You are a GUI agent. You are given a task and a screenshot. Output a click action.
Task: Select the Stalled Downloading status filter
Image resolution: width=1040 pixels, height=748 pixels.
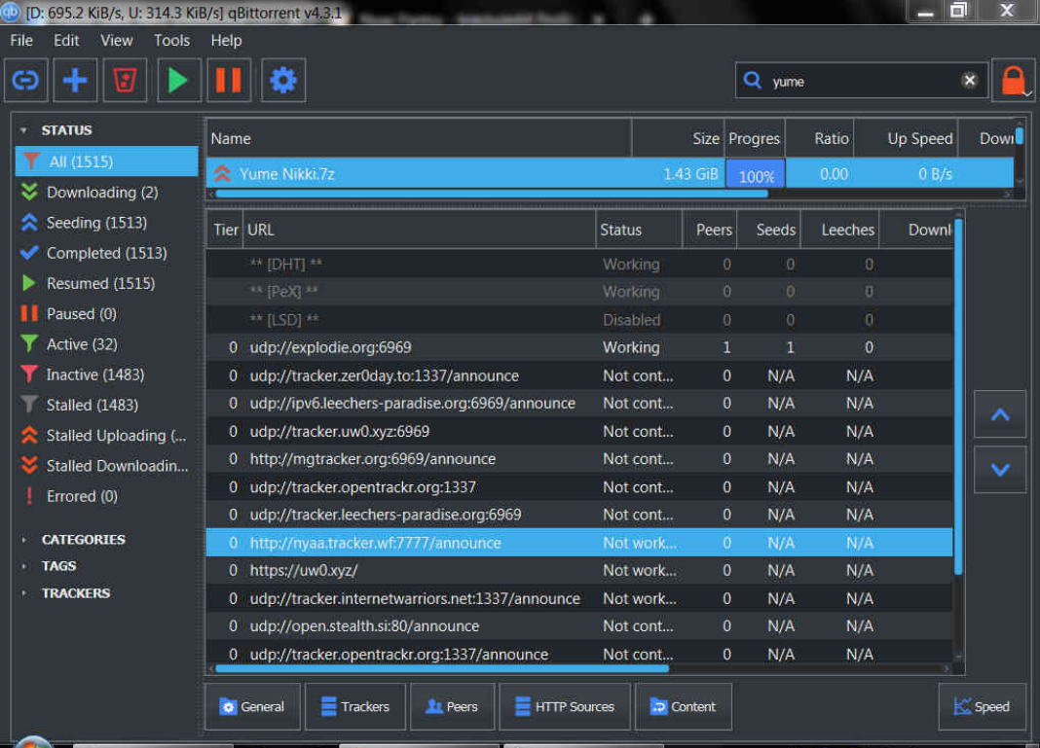coord(107,466)
